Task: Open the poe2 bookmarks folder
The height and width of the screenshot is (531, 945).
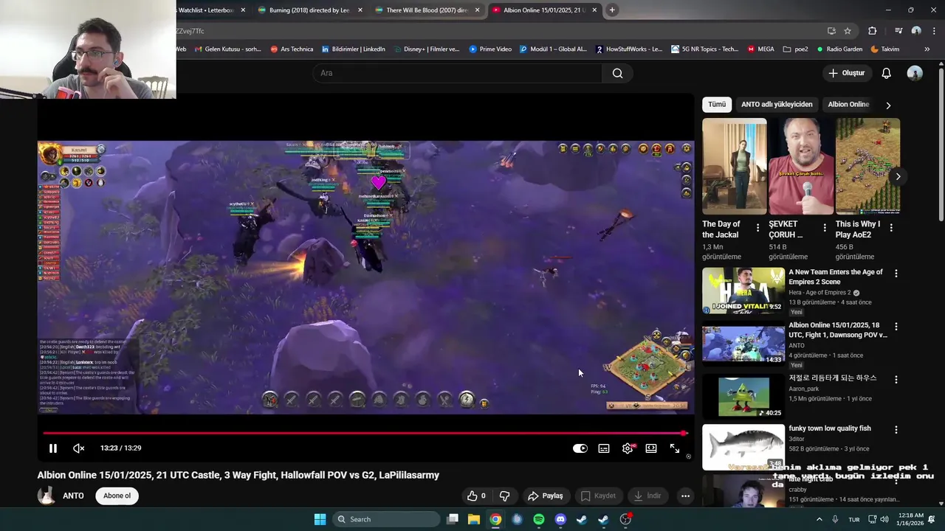Action: tap(795, 49)
